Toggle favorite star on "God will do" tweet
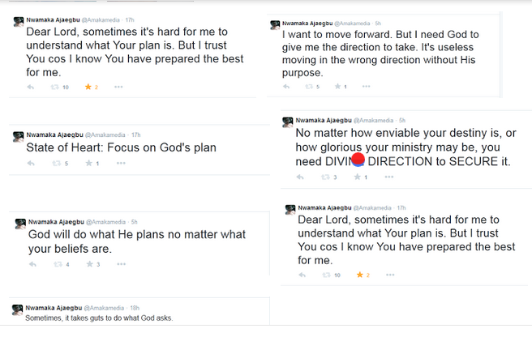Screen dimensions: 532x337 [x=88, y=264]
